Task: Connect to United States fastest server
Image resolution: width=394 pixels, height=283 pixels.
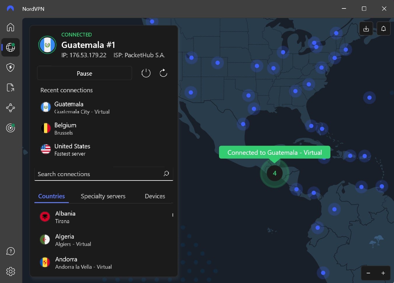Action: tap(72, 150)
